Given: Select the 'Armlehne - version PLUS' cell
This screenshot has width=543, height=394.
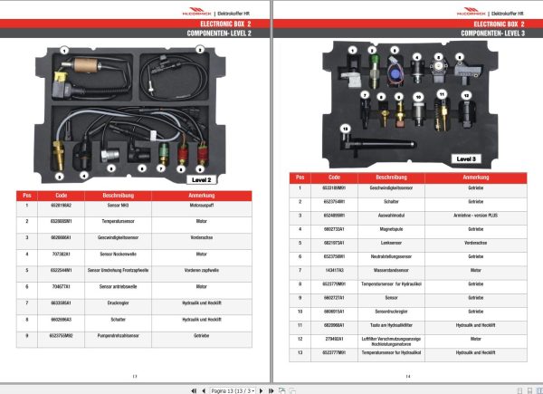Looking at the screenshot, I should point(476,218).
